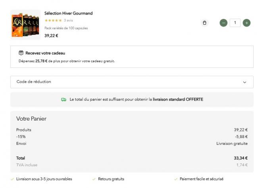Click the gift box icon
The height and width of the screenshot is (188, 258).
21,53
